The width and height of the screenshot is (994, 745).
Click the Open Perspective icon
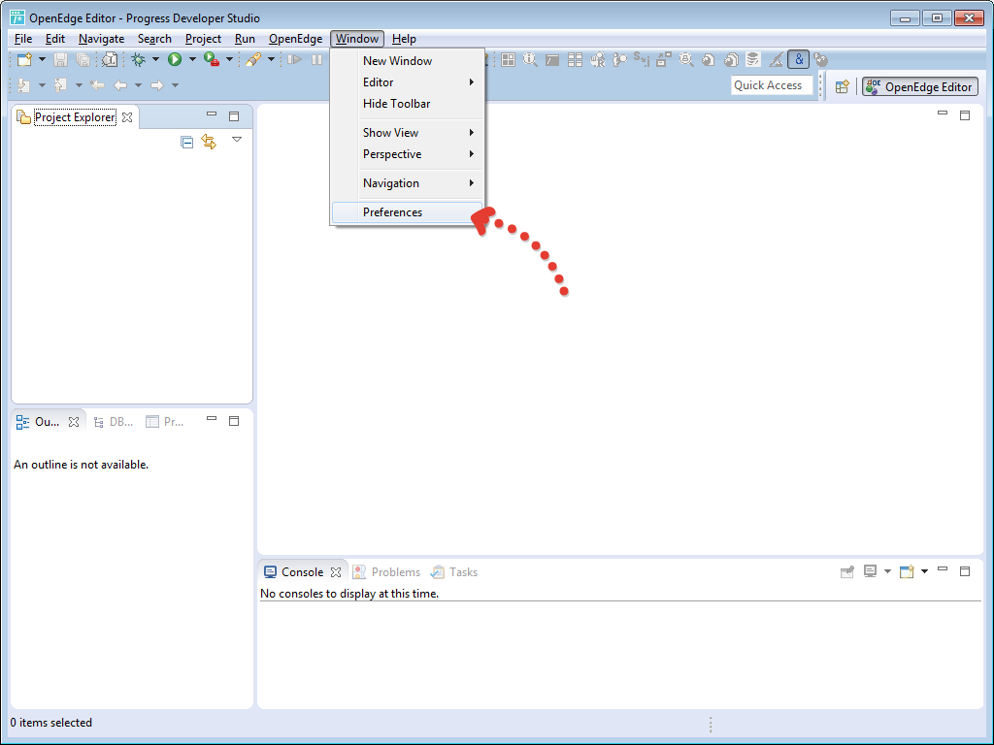click(842, 86)
